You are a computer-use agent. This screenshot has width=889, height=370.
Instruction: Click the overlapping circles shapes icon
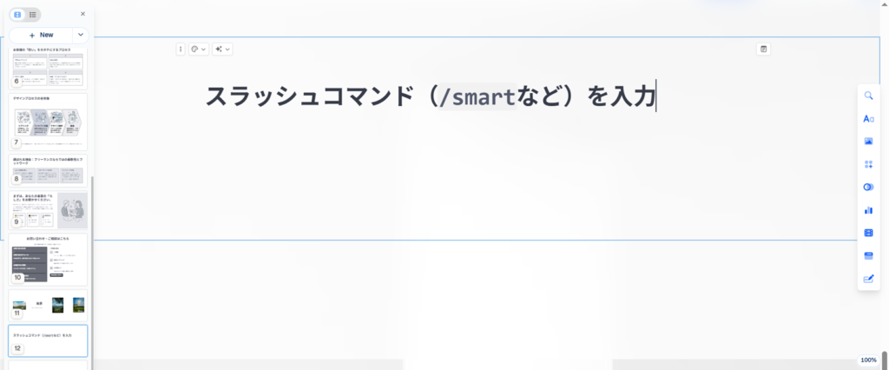point(868,187)
